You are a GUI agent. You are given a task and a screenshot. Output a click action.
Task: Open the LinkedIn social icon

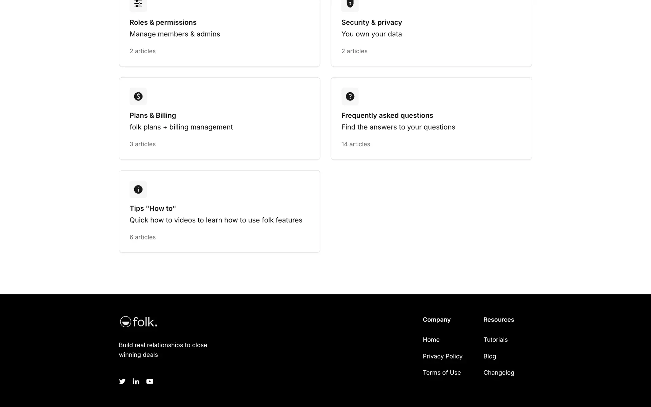(136, 382)
